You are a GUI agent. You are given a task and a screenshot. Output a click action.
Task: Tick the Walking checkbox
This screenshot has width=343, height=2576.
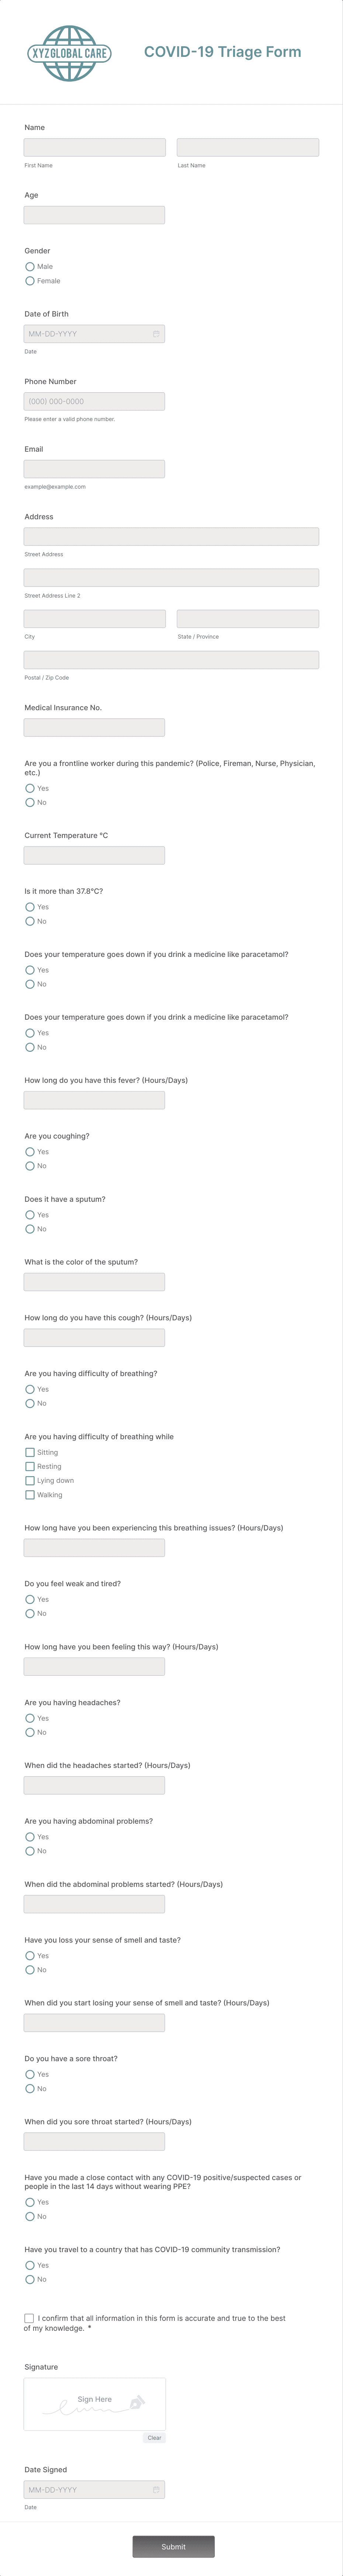click(30, 1495)
